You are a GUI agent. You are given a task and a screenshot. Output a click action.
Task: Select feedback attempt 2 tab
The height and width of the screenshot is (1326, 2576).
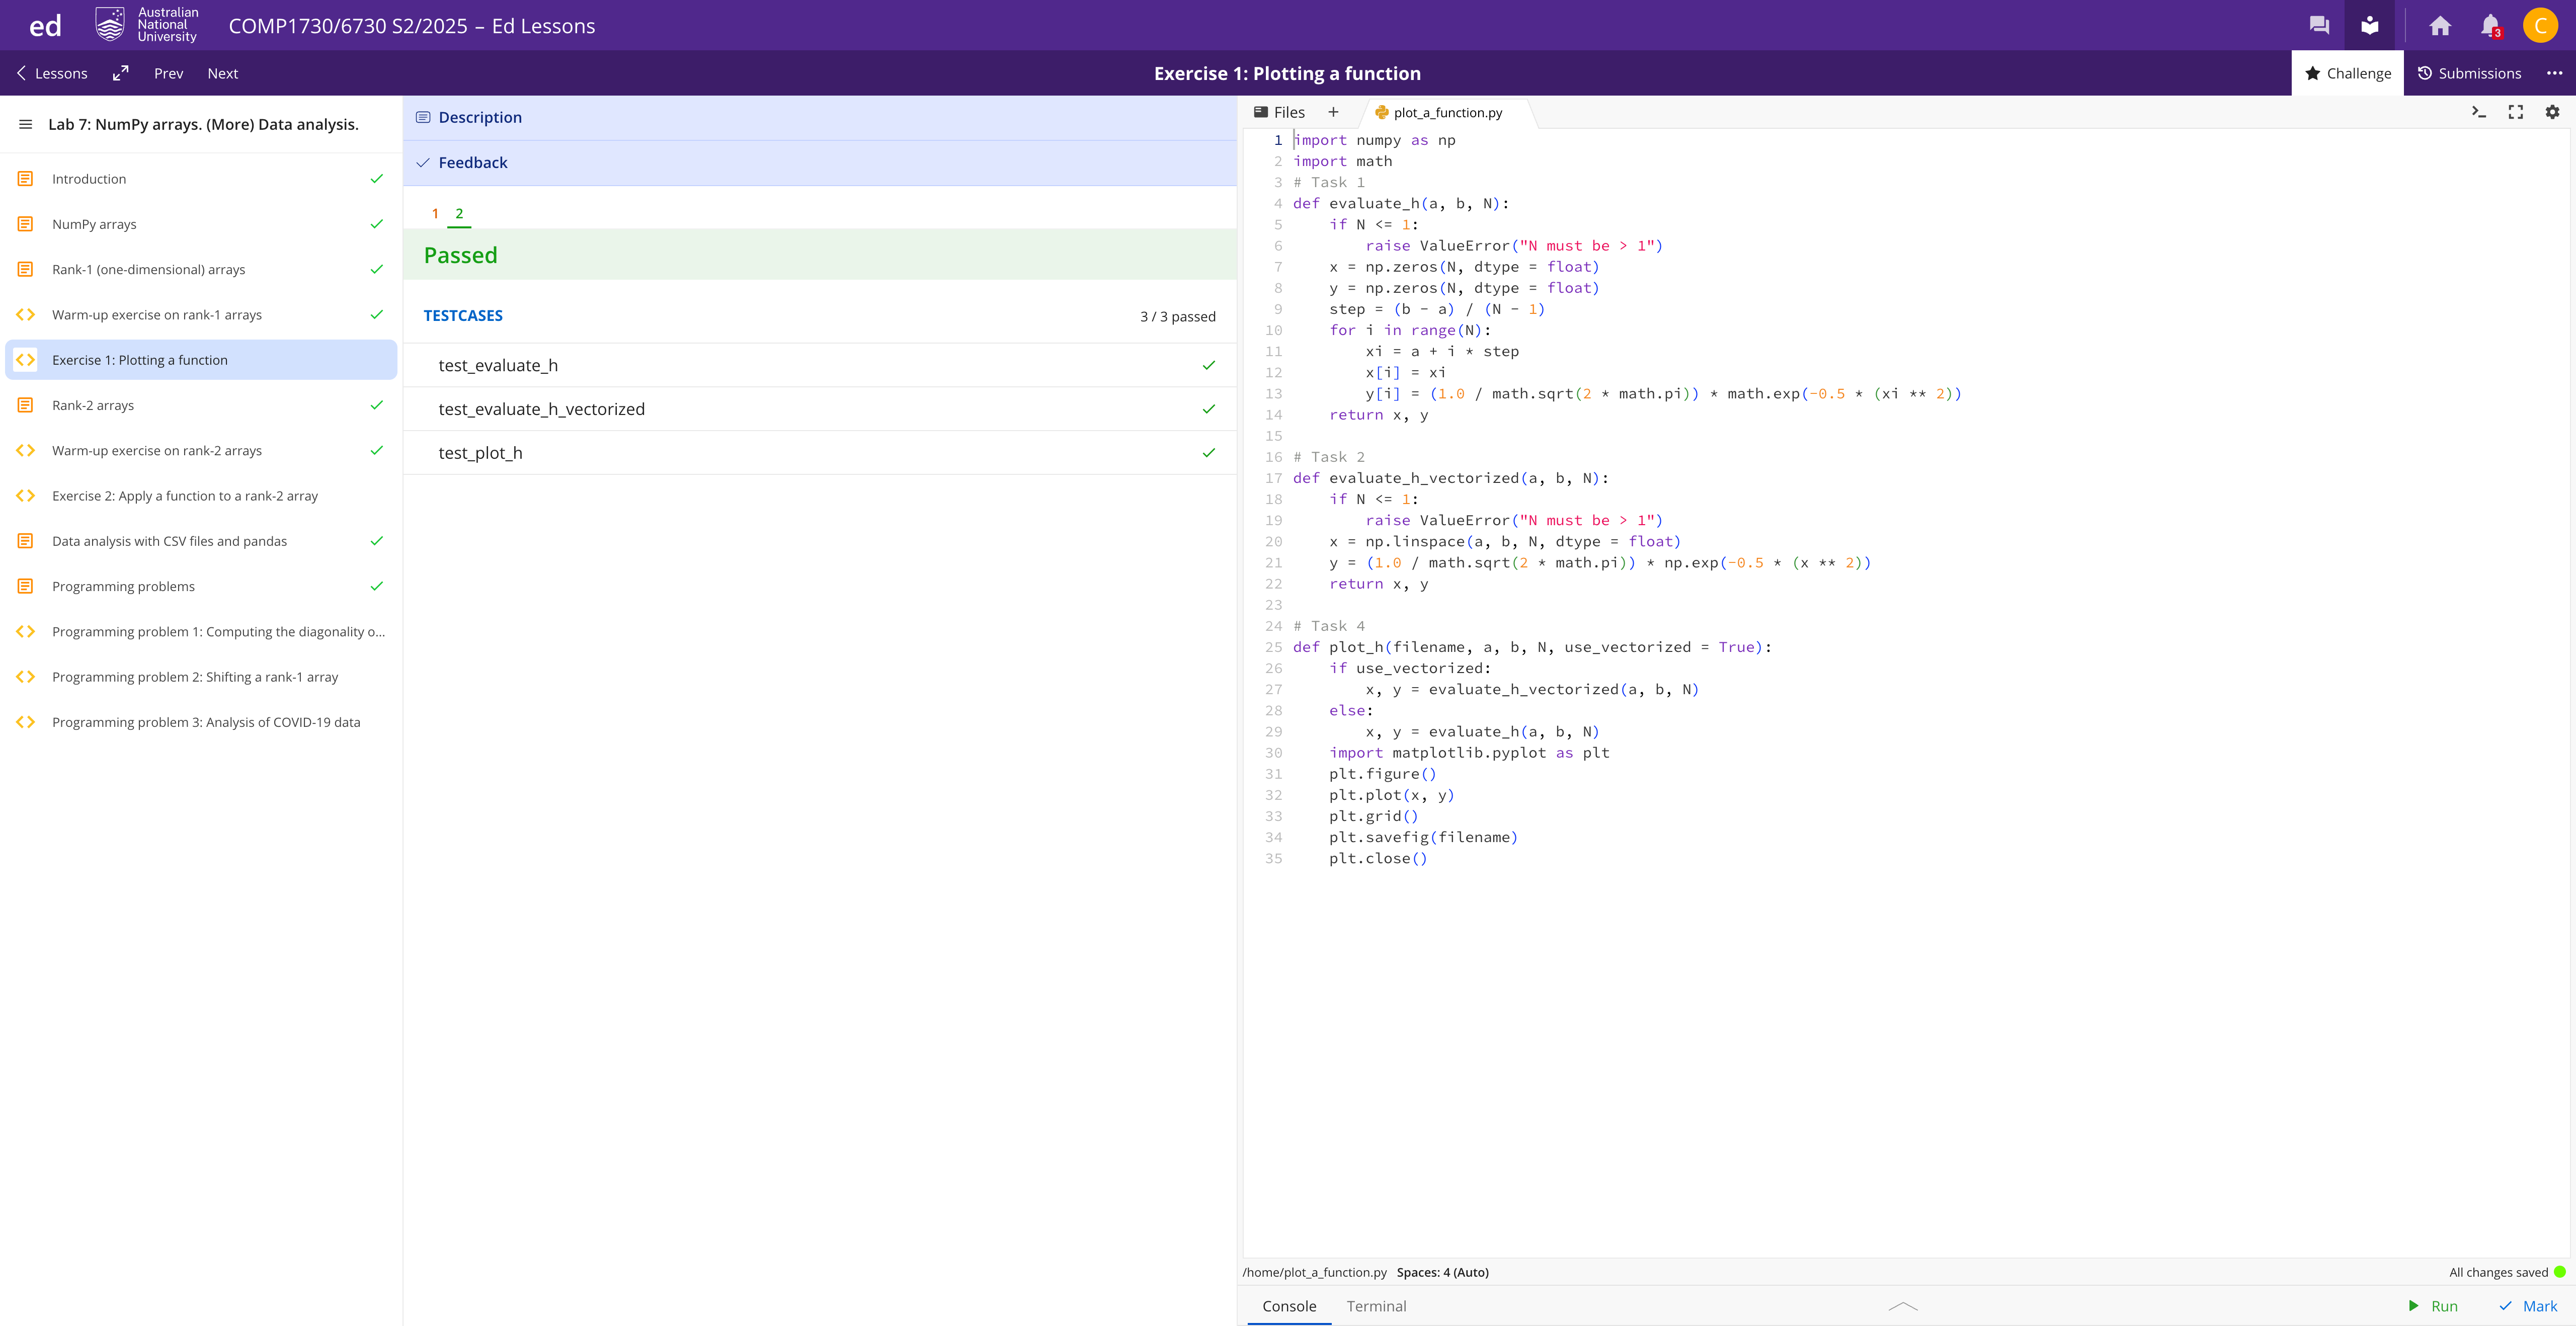click(x=459, y=213)
